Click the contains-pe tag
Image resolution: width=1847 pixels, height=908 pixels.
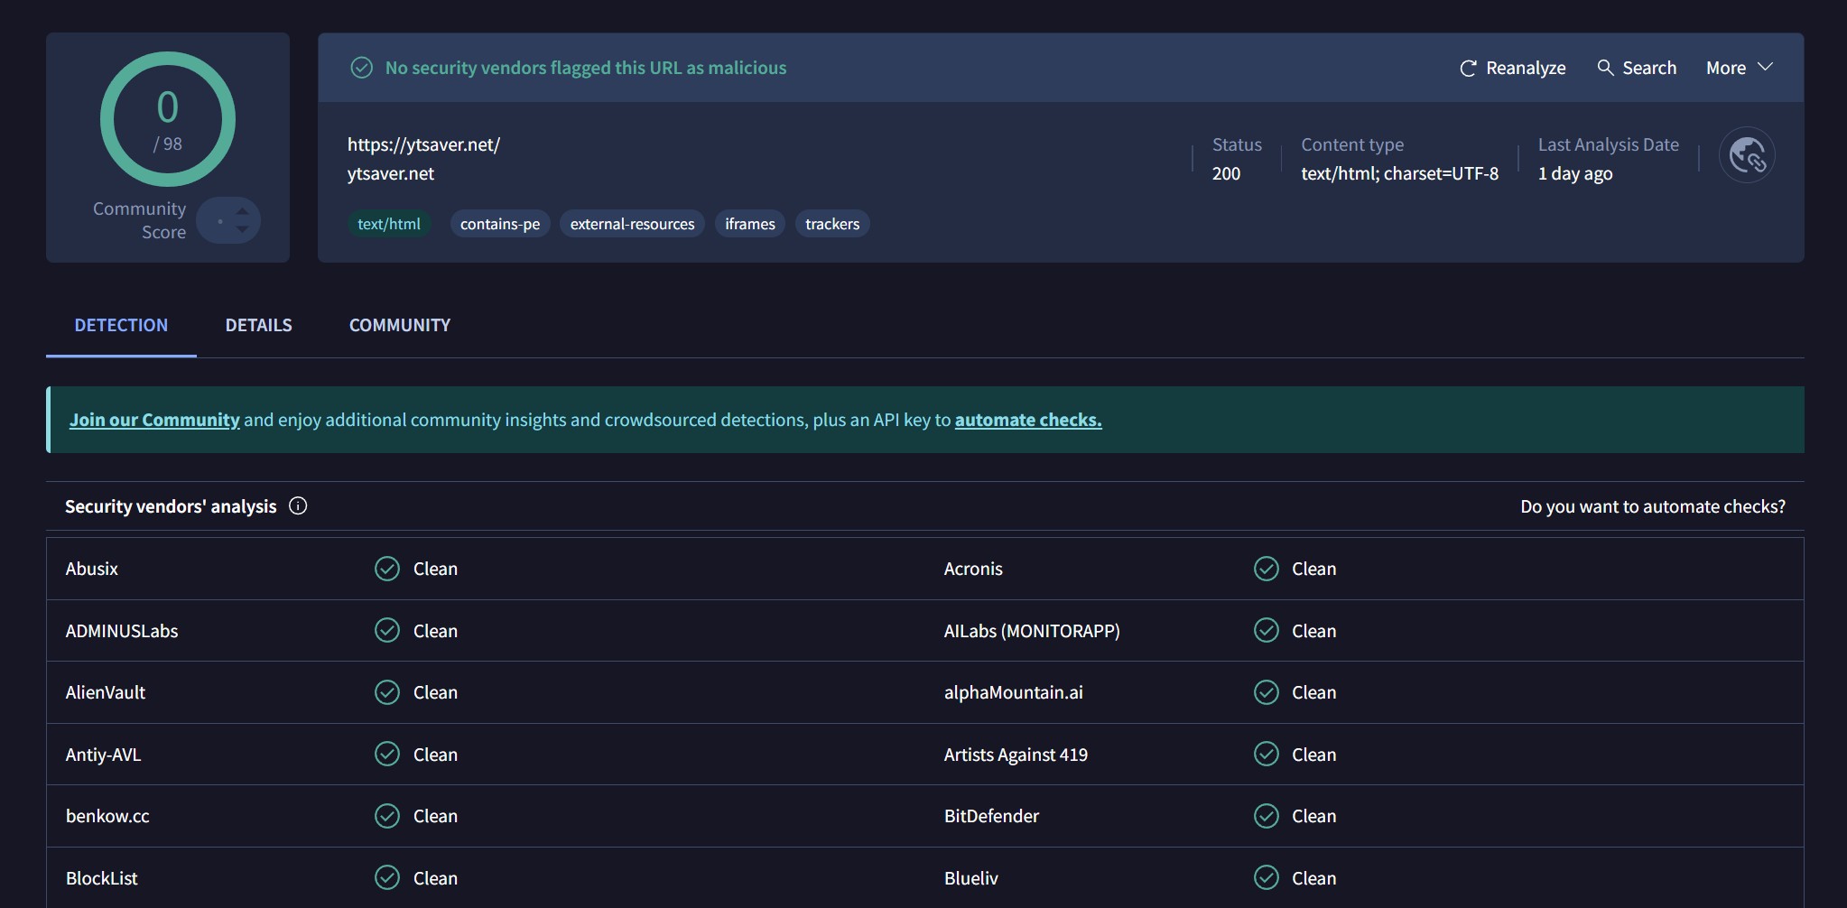coord(499,224)
